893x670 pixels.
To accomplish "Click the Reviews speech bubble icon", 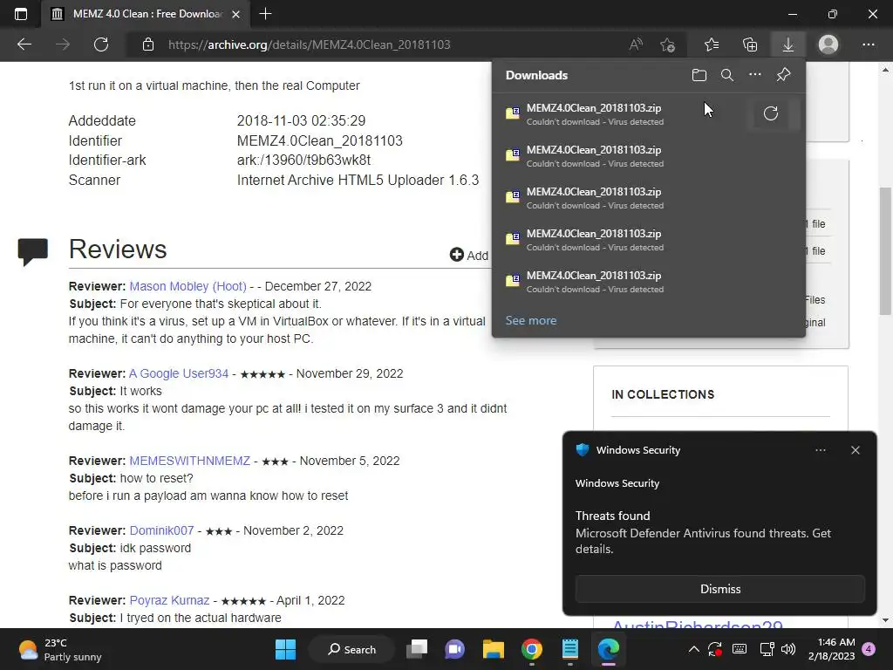I will [32, 252].
